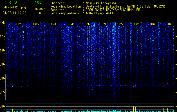Screen dimensions: 177x112
Task: Select the version number 1.0.0
Action: coord(38,2)
